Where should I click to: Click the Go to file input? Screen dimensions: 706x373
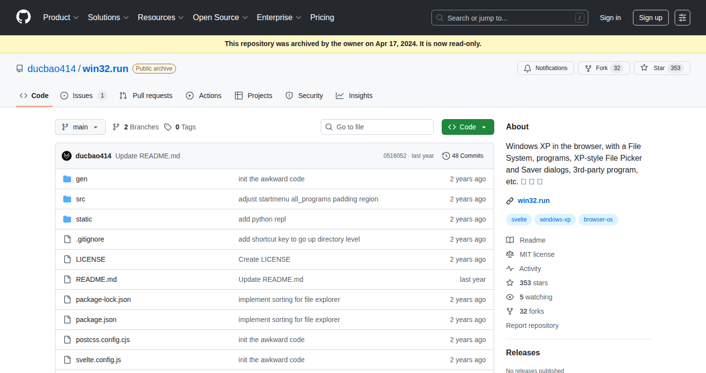377,127
